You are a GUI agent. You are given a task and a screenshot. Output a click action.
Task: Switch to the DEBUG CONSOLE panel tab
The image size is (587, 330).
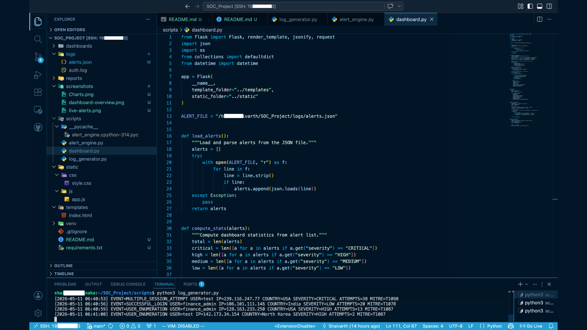point(128,284)
